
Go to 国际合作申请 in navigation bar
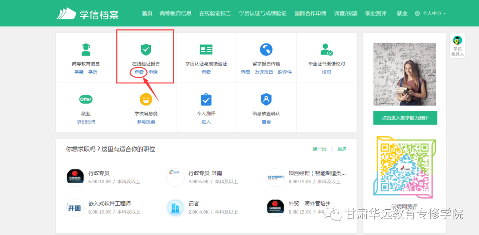click(x=310, y=13)
